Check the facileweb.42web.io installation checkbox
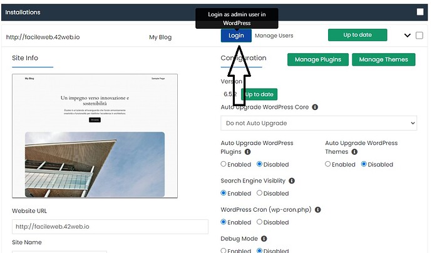This screenshot has width=432, height=253. coord(419,36)
